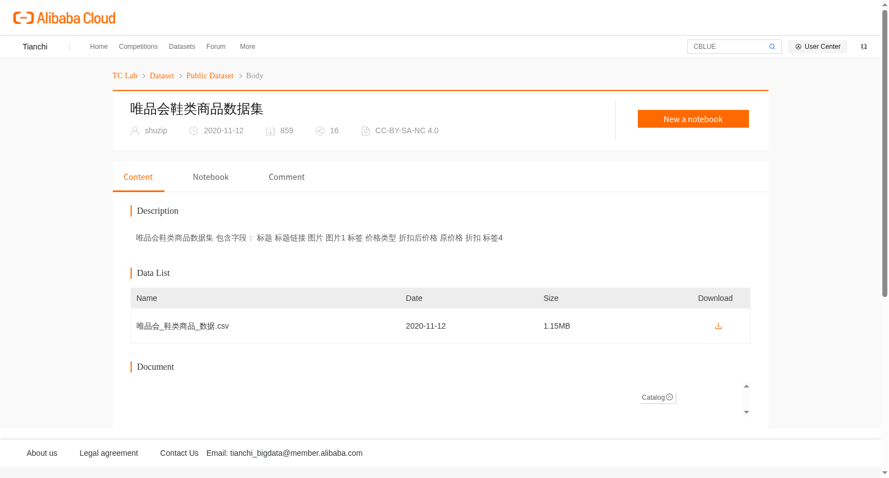Screen dimensions: 889x478
Task: Switch to the Comment tab
Action: click(287, 177)
